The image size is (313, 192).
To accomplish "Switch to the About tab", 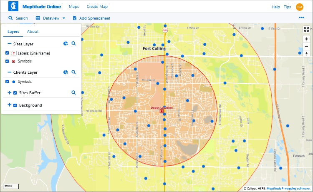I will pyautogui.click(x=33, y=32).
